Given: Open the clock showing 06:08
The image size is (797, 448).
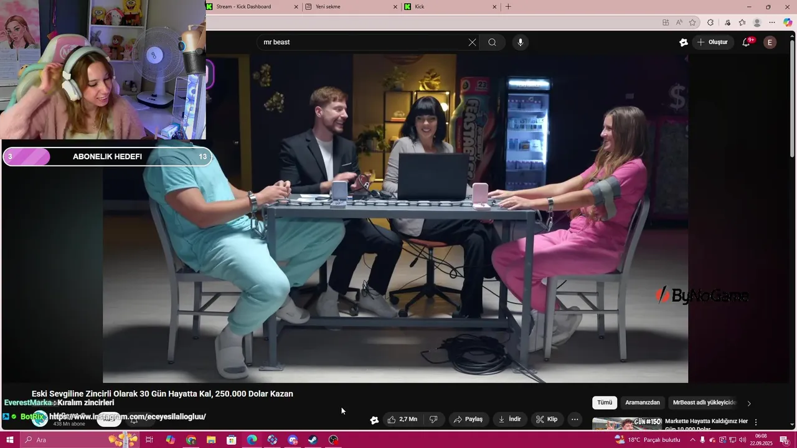Looking at the screenshot, I should pyautogui.click(x=761, y=440).
